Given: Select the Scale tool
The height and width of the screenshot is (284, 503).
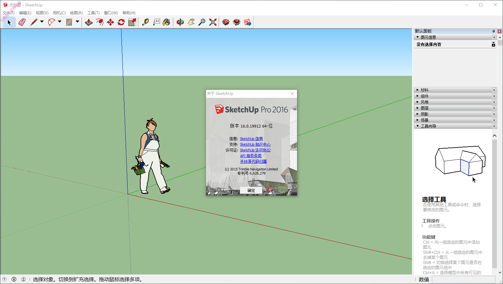Looking at the screenshot, I should [x=132, y=22].
